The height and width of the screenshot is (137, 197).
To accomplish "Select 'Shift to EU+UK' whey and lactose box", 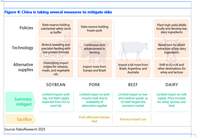I will 172,68.
